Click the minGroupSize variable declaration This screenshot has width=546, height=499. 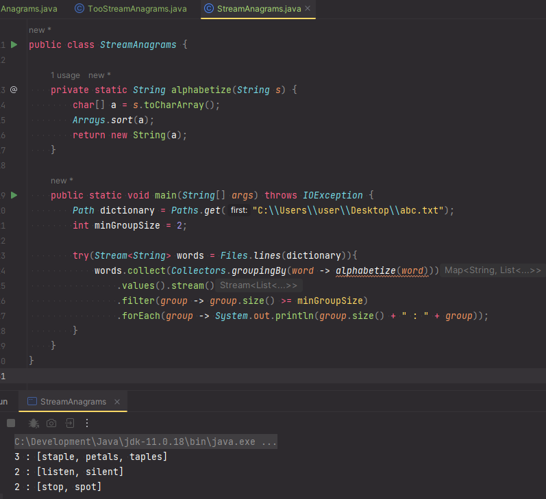pos(127,225)
